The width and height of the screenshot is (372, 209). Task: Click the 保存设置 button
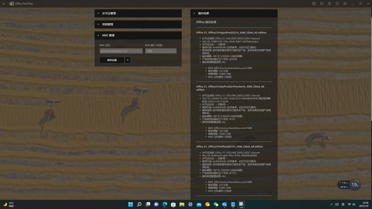pos(112,60)
